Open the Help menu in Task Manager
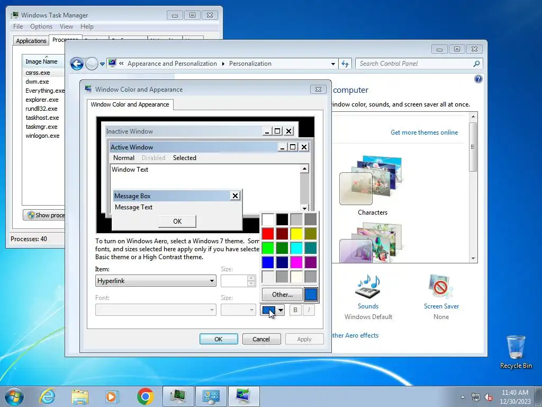Screen dimensions: 542x407 pyautogui.click(x=87, y=26)
